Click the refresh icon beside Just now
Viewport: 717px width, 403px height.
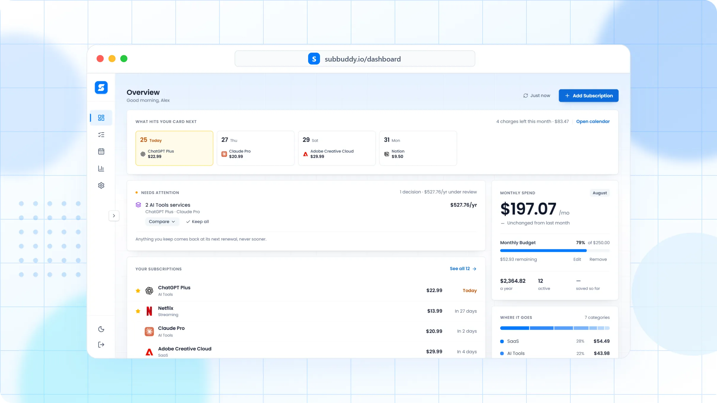(x=526, y=96)
